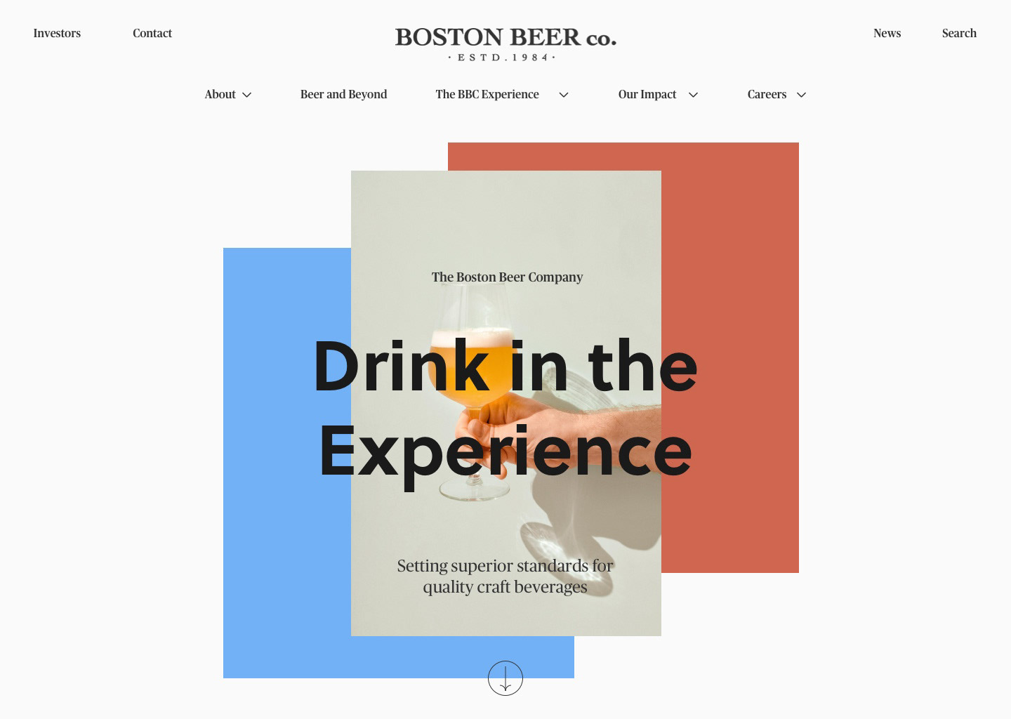This screenshot has height=719, width=1011.
Task: Expand The BBC Experience chevron
Action: point(564,95)
